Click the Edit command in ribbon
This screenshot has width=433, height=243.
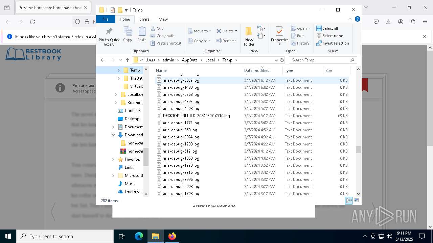click(x=297, y=36)
